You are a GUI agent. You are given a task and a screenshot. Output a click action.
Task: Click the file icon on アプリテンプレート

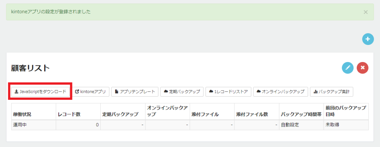117,92
